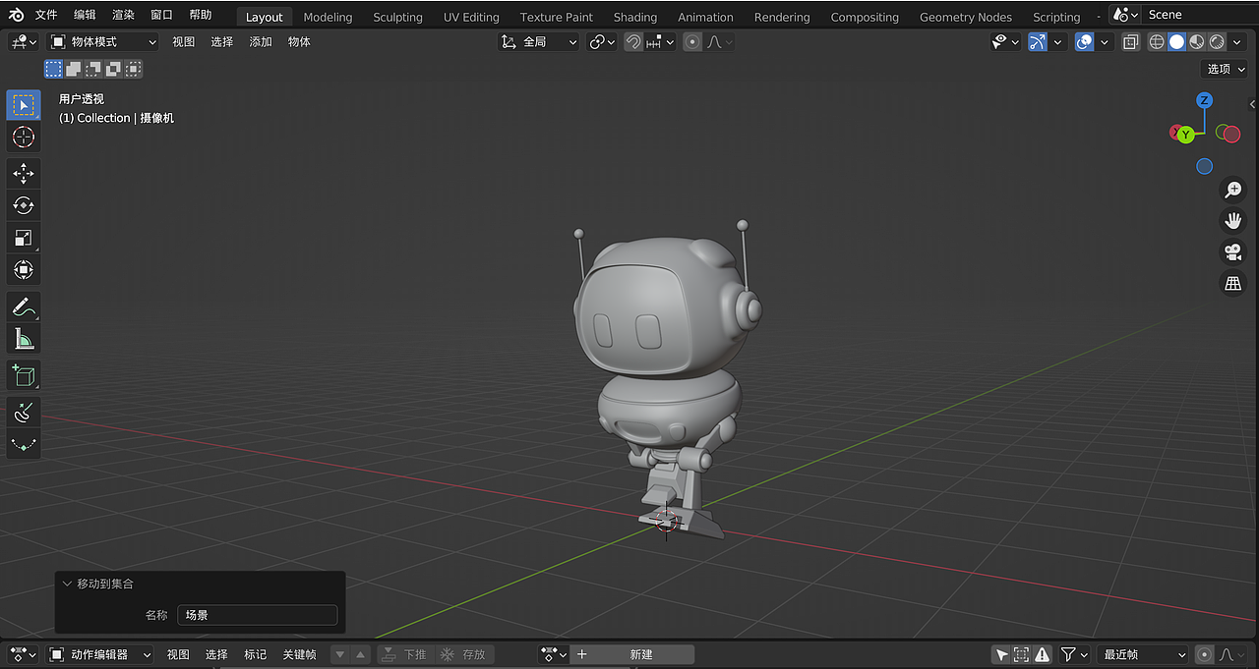Select the Add Cube tool
Viewport: 1259px width, 669px height.
coord(24,374)
